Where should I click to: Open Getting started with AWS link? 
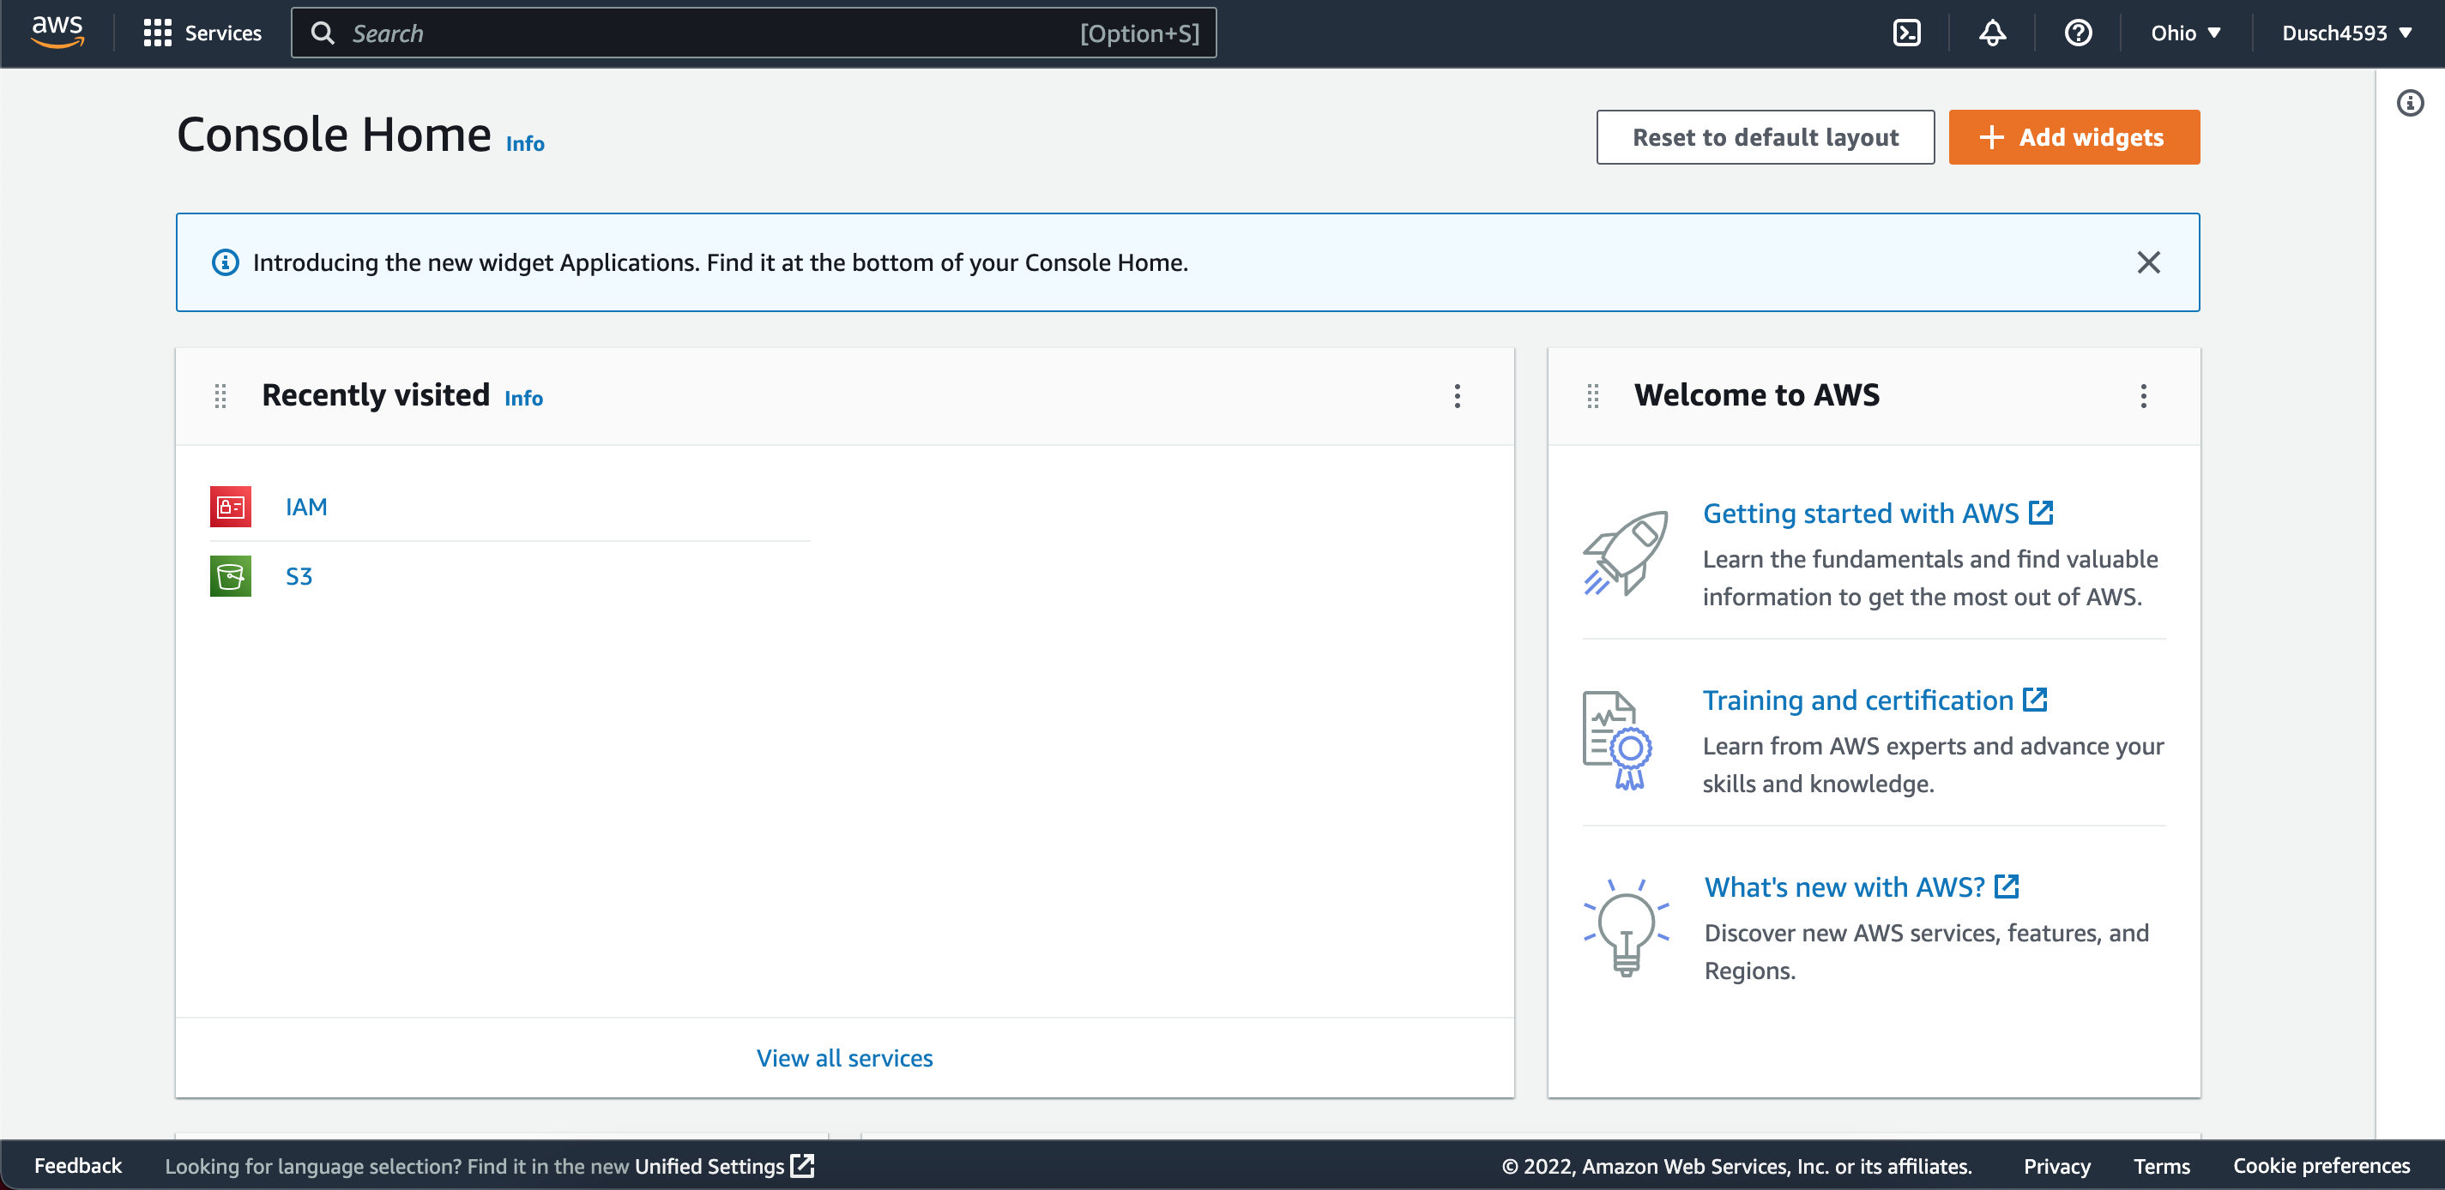coord(1860,513)
